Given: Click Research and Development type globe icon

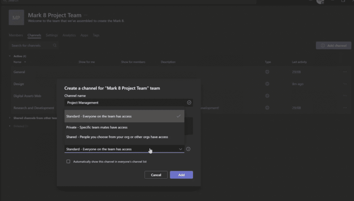Looking at the screenshot, I should 267,108.
